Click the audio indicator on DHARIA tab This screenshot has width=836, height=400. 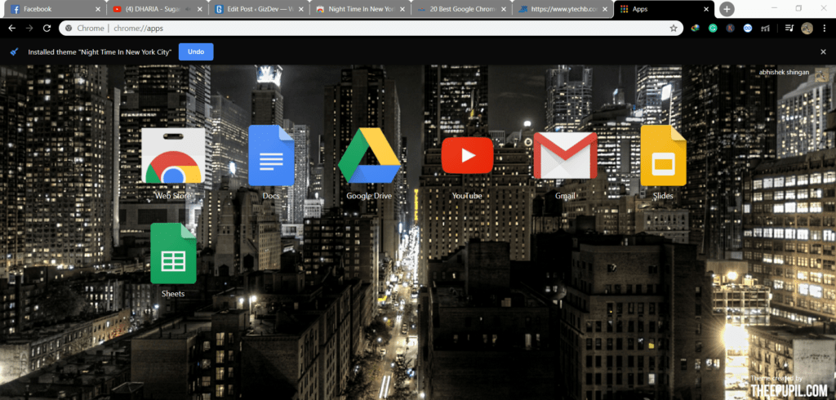click(x=187, y=9)
